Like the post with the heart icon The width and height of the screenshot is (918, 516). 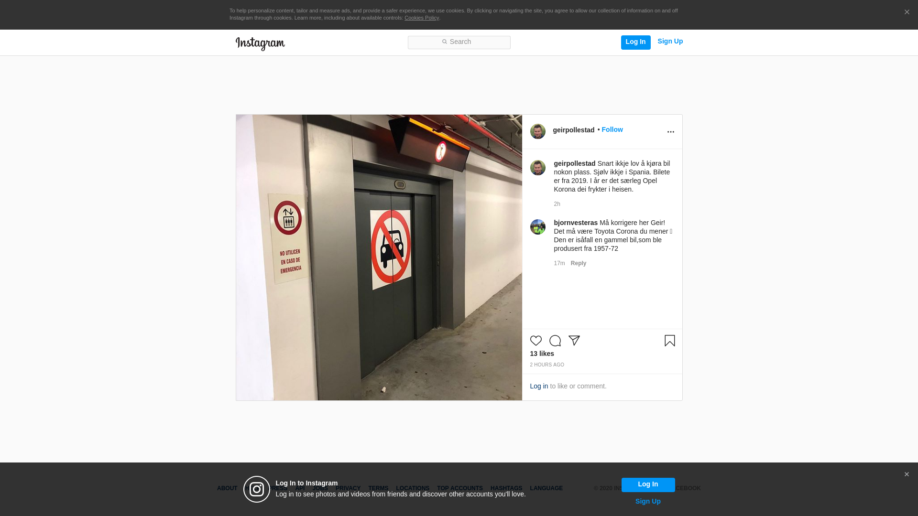[535, 341]
